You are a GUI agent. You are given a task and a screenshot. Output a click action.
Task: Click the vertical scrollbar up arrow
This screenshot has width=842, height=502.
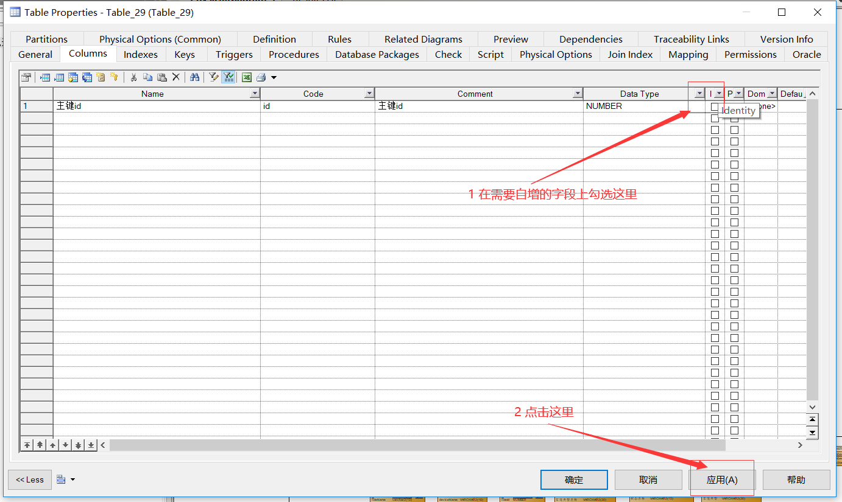812,94
